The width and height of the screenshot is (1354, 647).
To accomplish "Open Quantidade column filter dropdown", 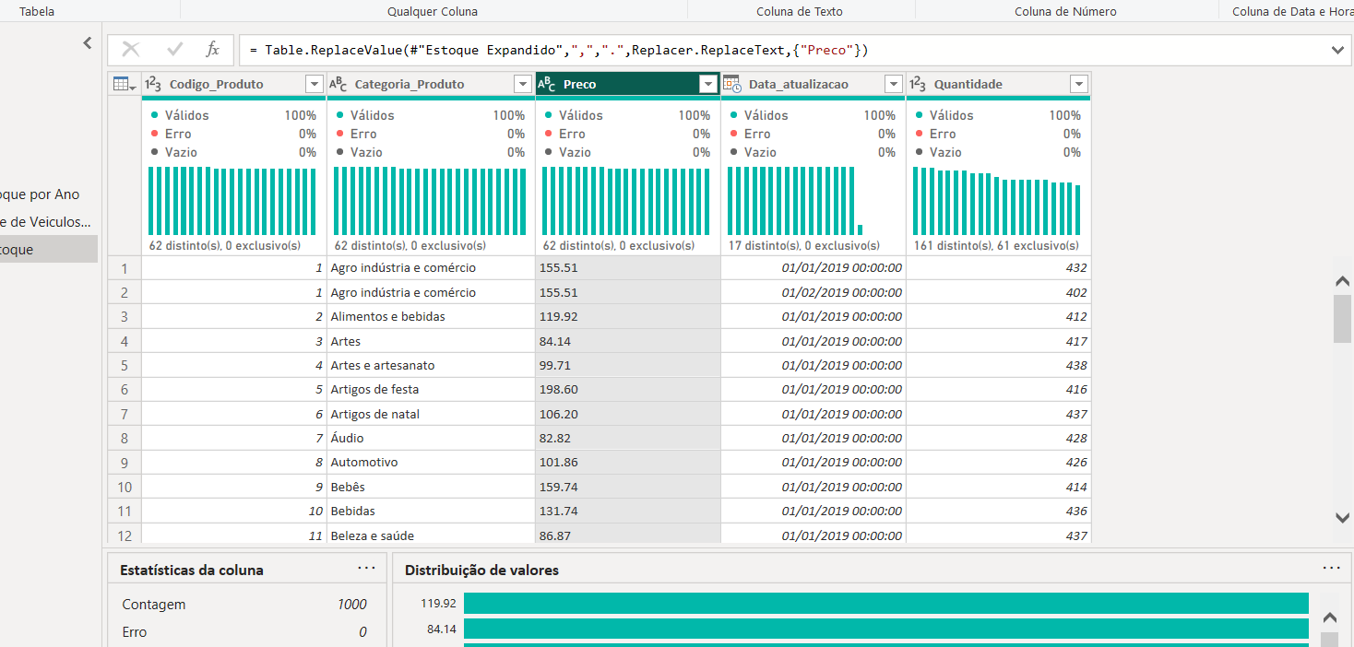I will coord(1078,85).
